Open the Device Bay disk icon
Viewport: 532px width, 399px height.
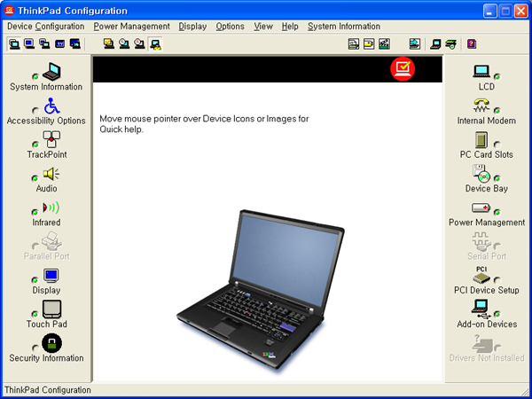[481, 174]
